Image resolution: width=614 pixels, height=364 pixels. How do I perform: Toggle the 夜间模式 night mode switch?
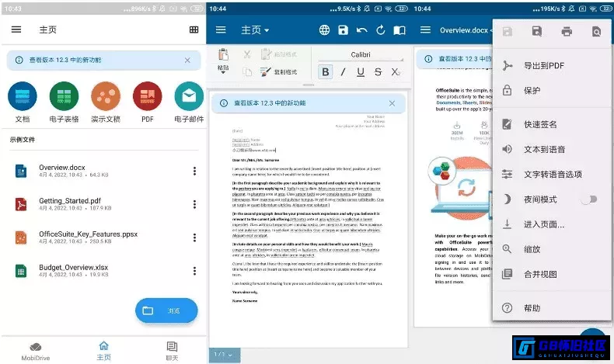pyautogui.click(x=589, y=199)
